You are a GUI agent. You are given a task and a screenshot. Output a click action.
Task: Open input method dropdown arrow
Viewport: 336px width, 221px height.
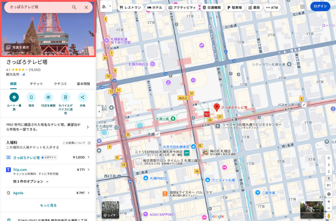pyautogui.click(x=110, y=7)
